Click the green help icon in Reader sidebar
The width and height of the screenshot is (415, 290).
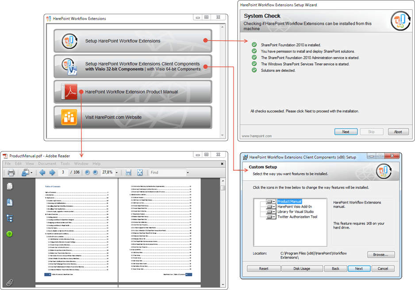point(10,234)
